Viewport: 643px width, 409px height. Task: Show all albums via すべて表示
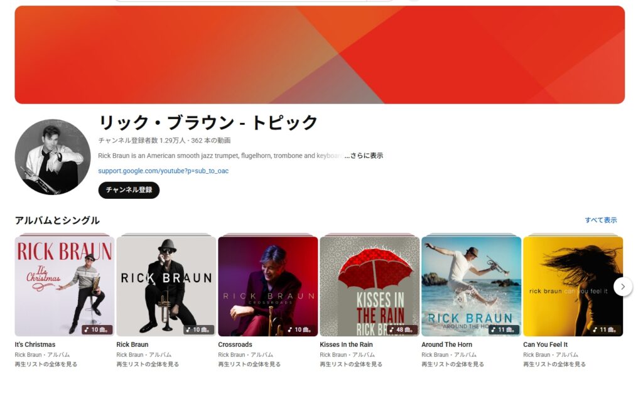tap(601, 220)
